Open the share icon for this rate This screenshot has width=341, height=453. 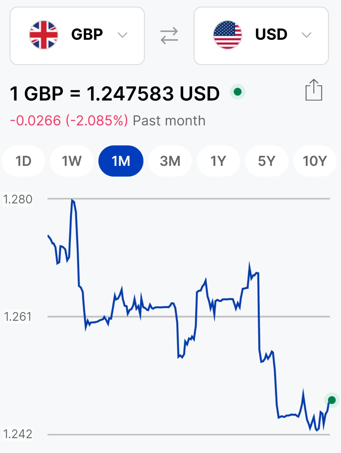pyautogui.click(x=314, y=90)
